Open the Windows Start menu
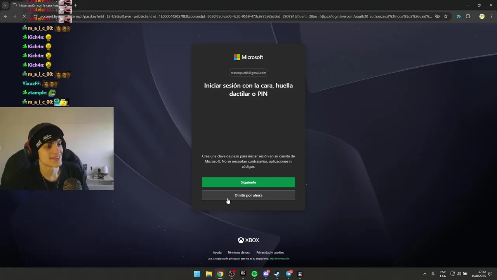497x280 pixels. [x=197, y=274]
